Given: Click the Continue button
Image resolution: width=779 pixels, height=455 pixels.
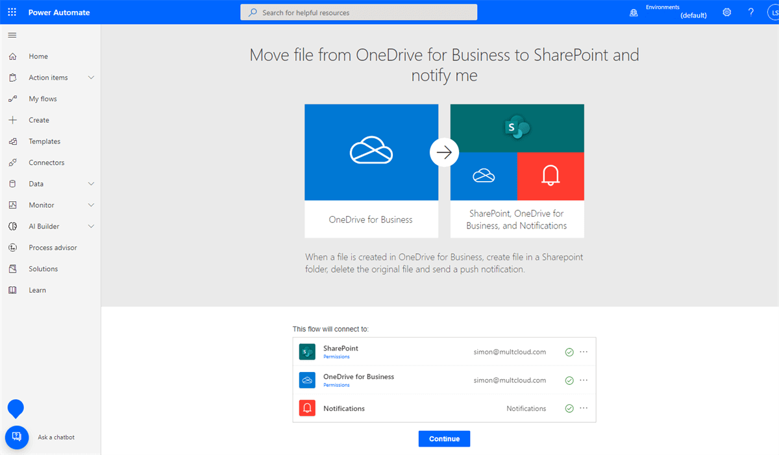Looking at the screenshot, I should tap(444, 439).
